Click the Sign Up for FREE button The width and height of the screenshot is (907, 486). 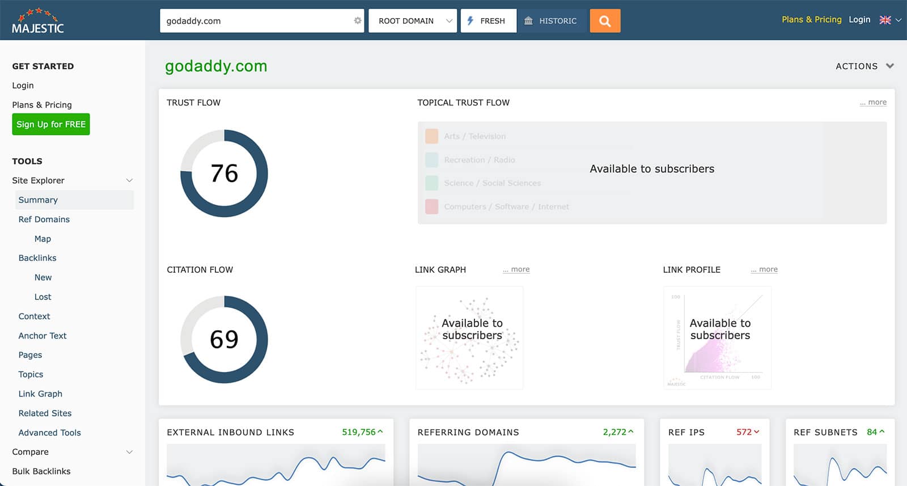tap(51, 124)
